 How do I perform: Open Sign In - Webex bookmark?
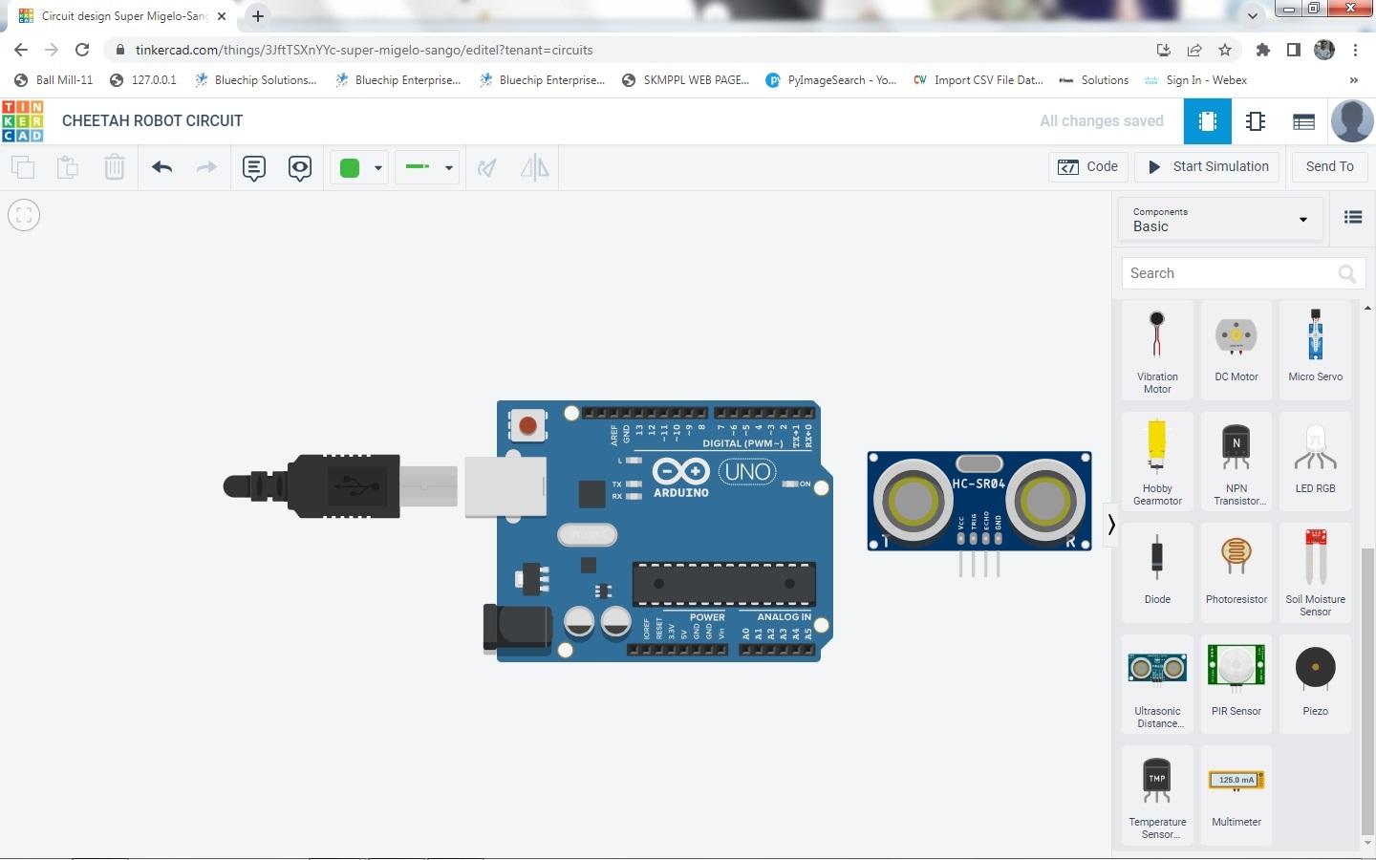coord(1195,80)
